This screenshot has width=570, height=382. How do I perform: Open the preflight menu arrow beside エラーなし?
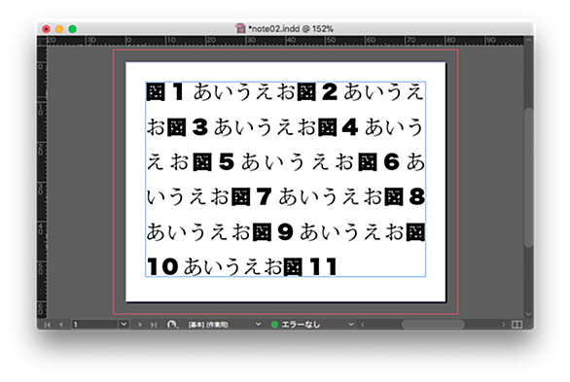(x=351, y=325)
